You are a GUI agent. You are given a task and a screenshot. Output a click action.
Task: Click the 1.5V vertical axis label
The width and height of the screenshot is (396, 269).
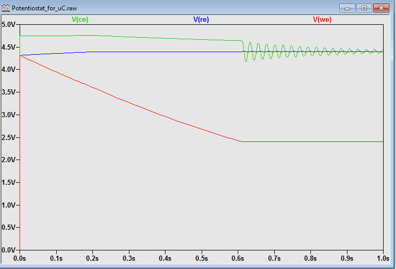coord(8,182)
